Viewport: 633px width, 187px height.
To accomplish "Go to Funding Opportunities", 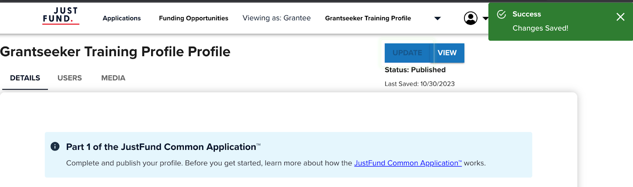I will [x=193, y=18].
